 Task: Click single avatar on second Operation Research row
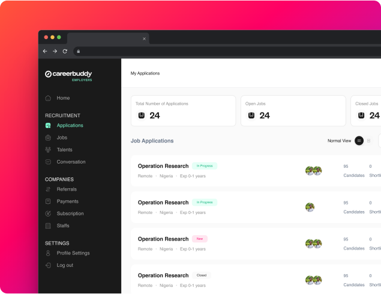click(310, 207)
